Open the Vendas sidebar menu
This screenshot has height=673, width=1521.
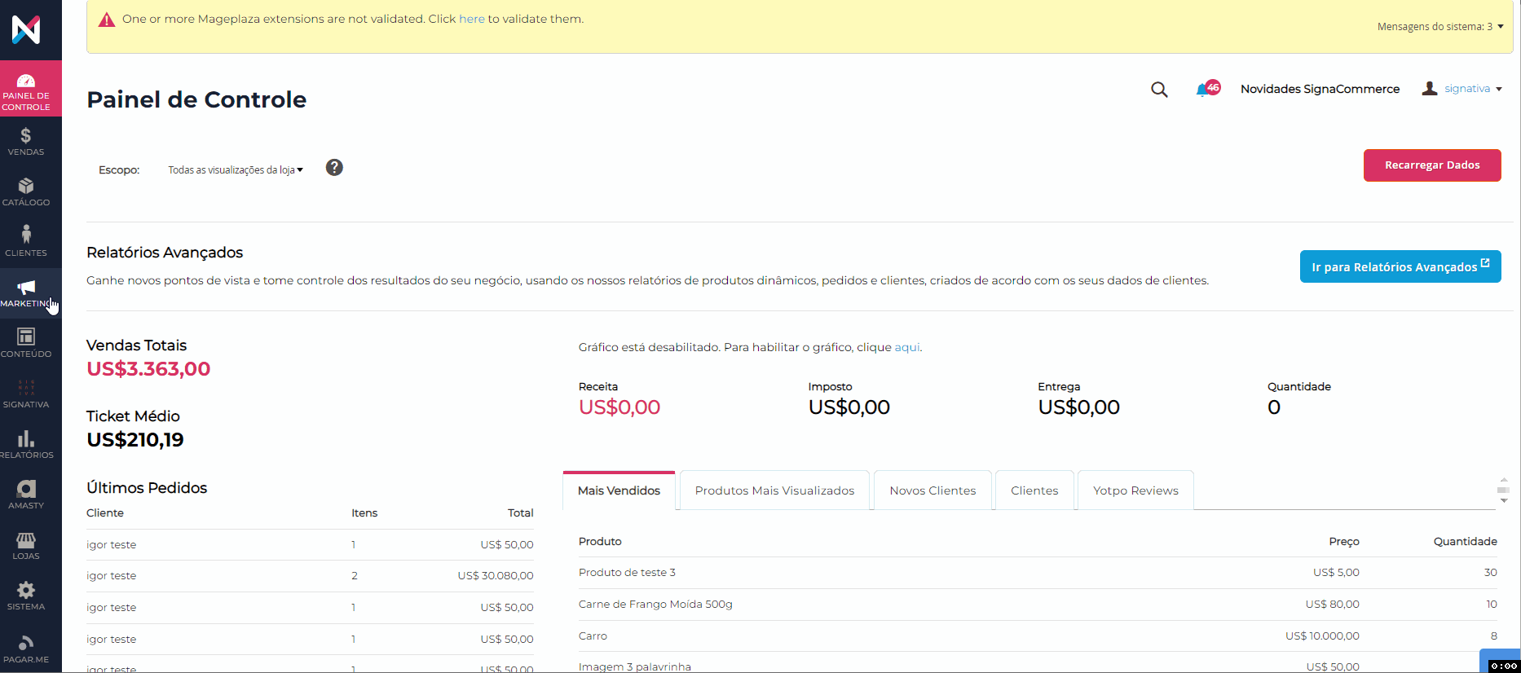point(26,141)
